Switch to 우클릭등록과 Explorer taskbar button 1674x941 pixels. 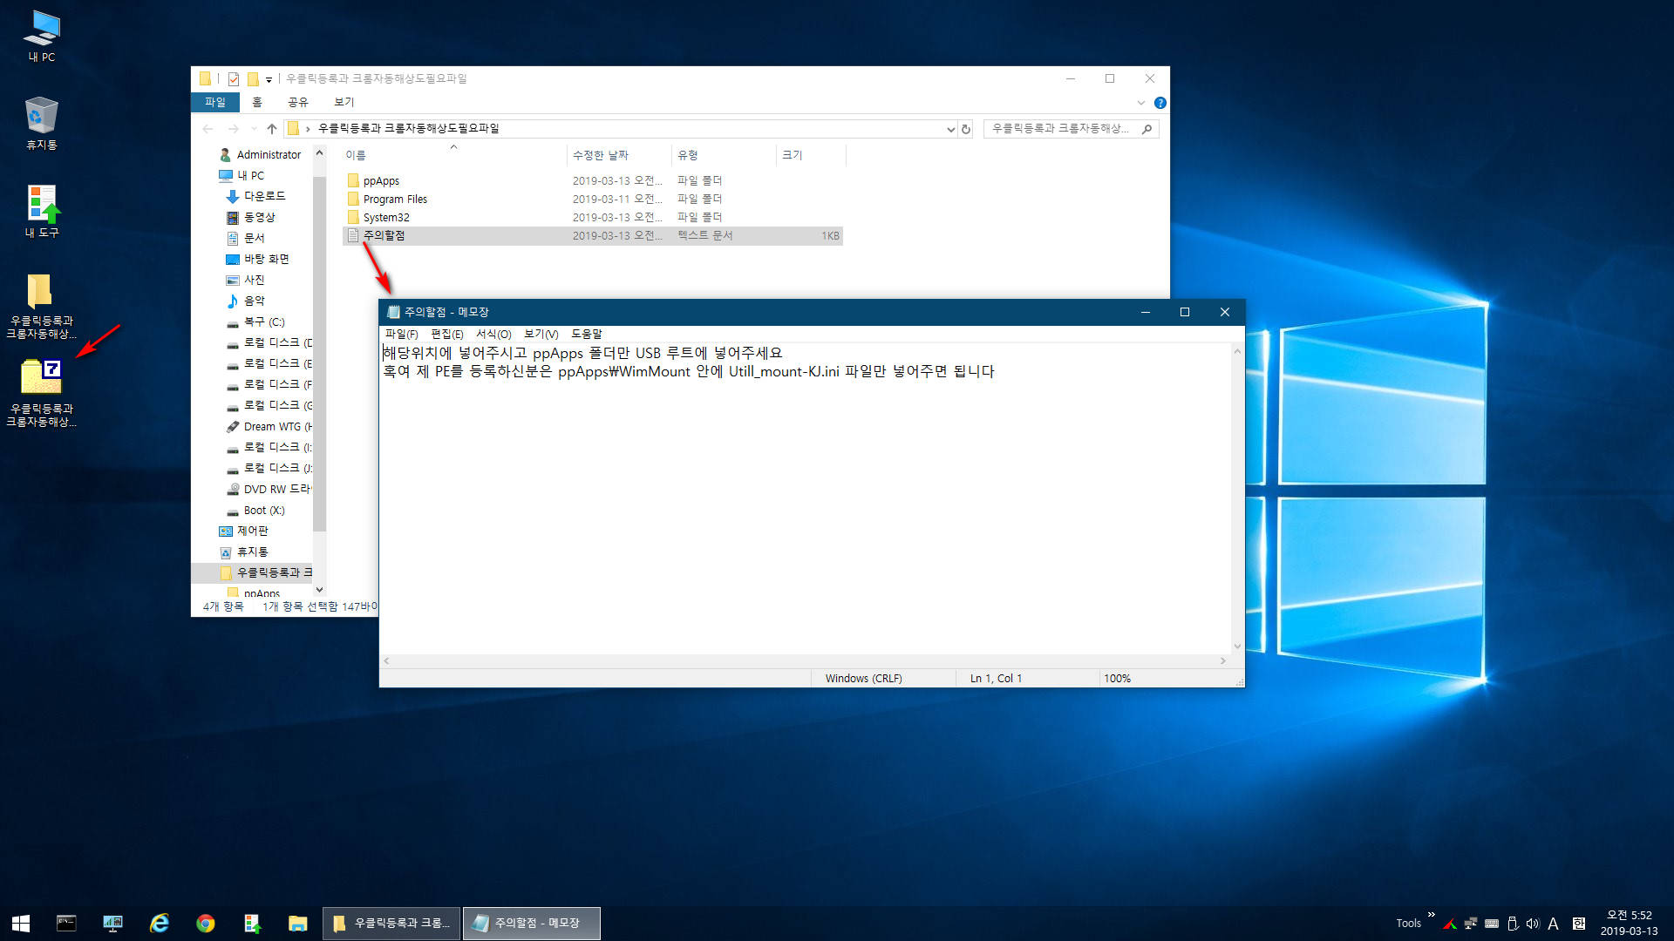click(x=391, y=923)
